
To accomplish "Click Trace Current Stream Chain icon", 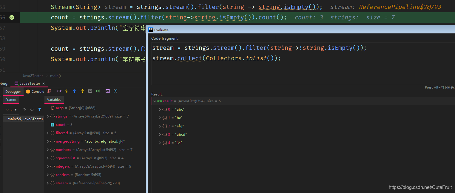I will (x=115, y=91).
